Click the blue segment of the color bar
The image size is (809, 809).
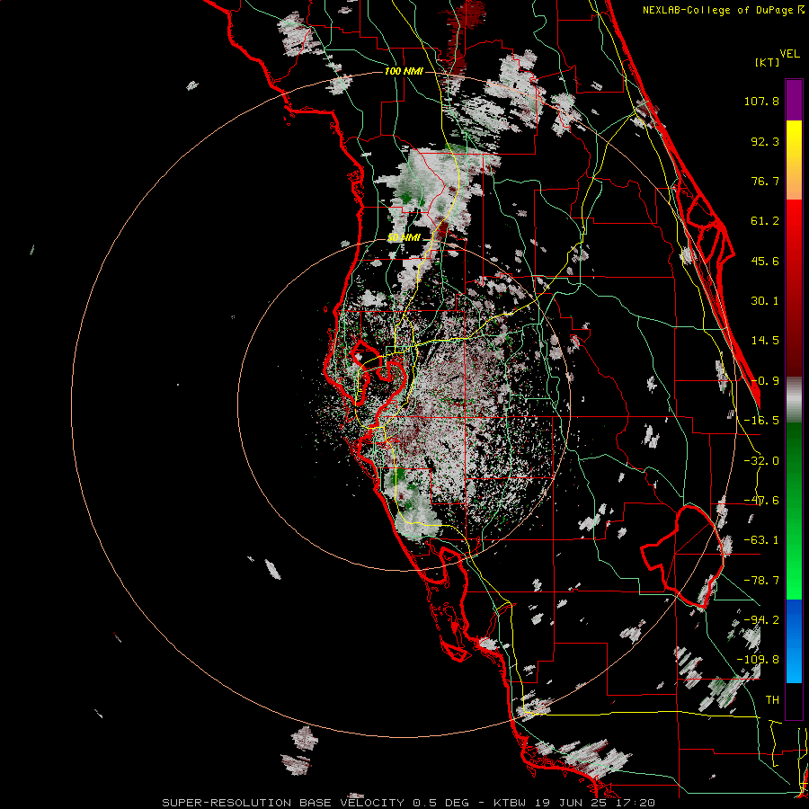point(794,641)
